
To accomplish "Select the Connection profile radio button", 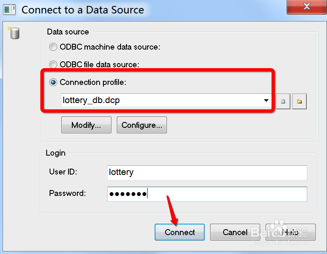I will (x=53, y=82).
